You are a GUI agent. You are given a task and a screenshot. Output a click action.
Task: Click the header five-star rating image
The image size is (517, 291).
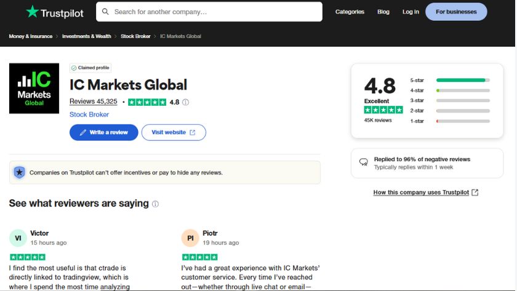point(147,102)
